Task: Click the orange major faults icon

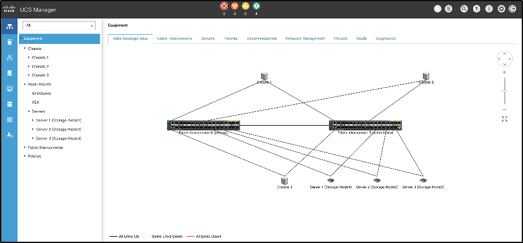Action: coord(235,6)
